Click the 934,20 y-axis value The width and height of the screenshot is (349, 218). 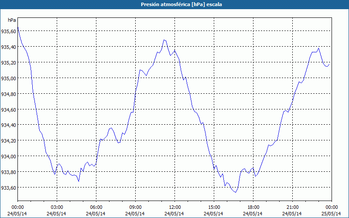pyautogui.click(x=9, y=141)
